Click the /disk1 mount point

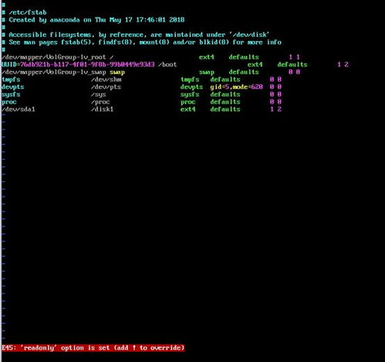coord(102,110)
